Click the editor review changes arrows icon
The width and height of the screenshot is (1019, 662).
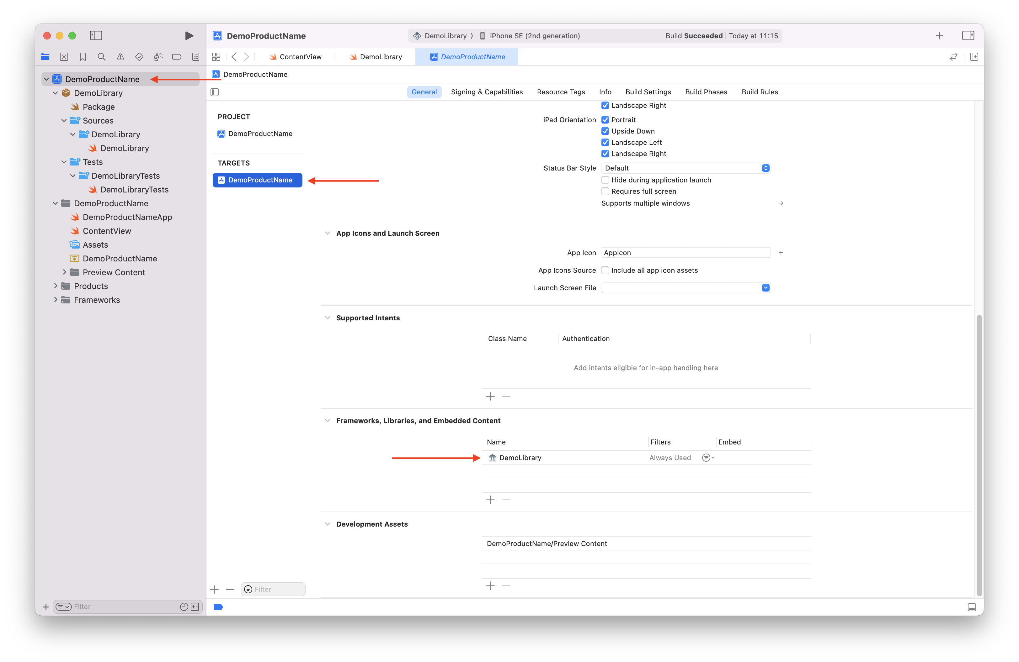(953, 56)
